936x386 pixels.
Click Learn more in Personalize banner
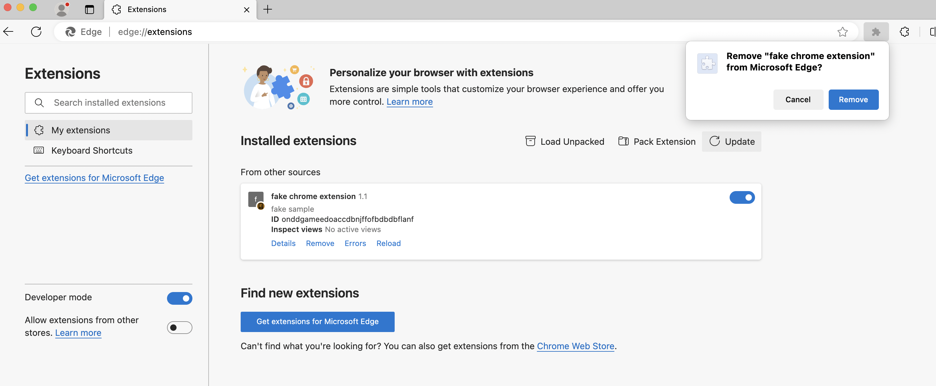tap(410, 102)
